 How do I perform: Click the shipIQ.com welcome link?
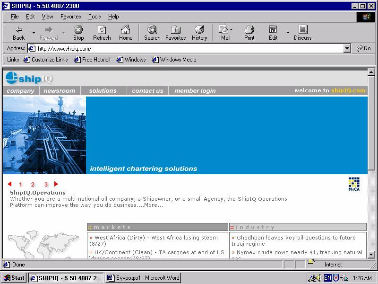point(348,90)
